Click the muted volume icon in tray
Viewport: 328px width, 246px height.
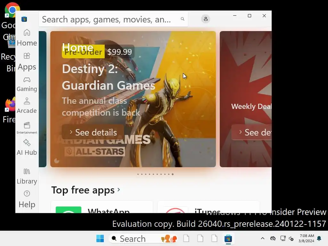point(291,238)
